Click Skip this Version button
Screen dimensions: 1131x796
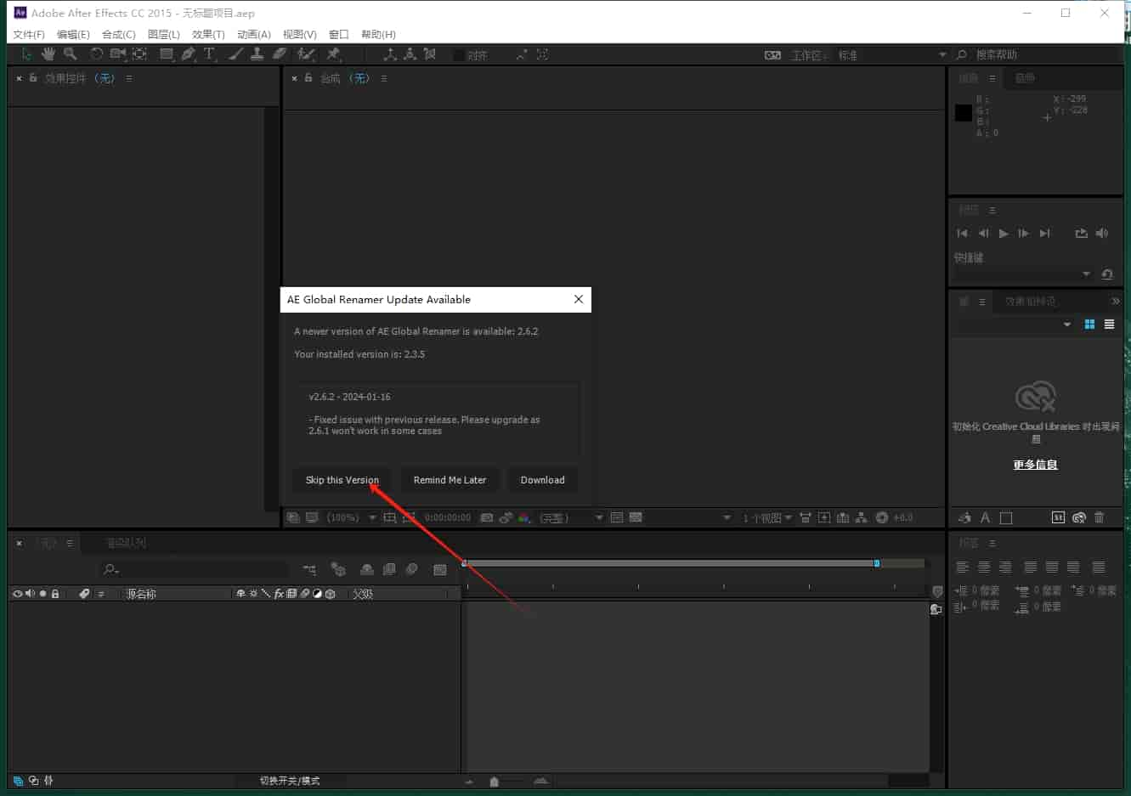point(342,480)
